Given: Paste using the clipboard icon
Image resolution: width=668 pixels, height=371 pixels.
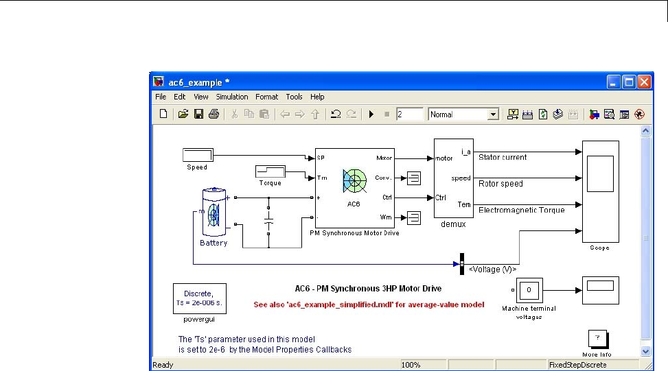Looking at the screenshot, I should (x=264, y=114).
